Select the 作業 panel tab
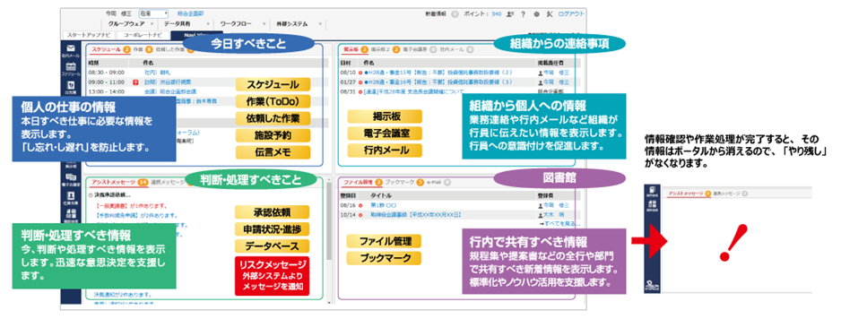The width and height of the screenshot is (841, 336). 138,49
